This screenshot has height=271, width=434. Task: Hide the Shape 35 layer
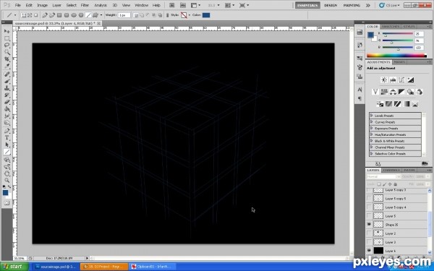click(369, 225)
